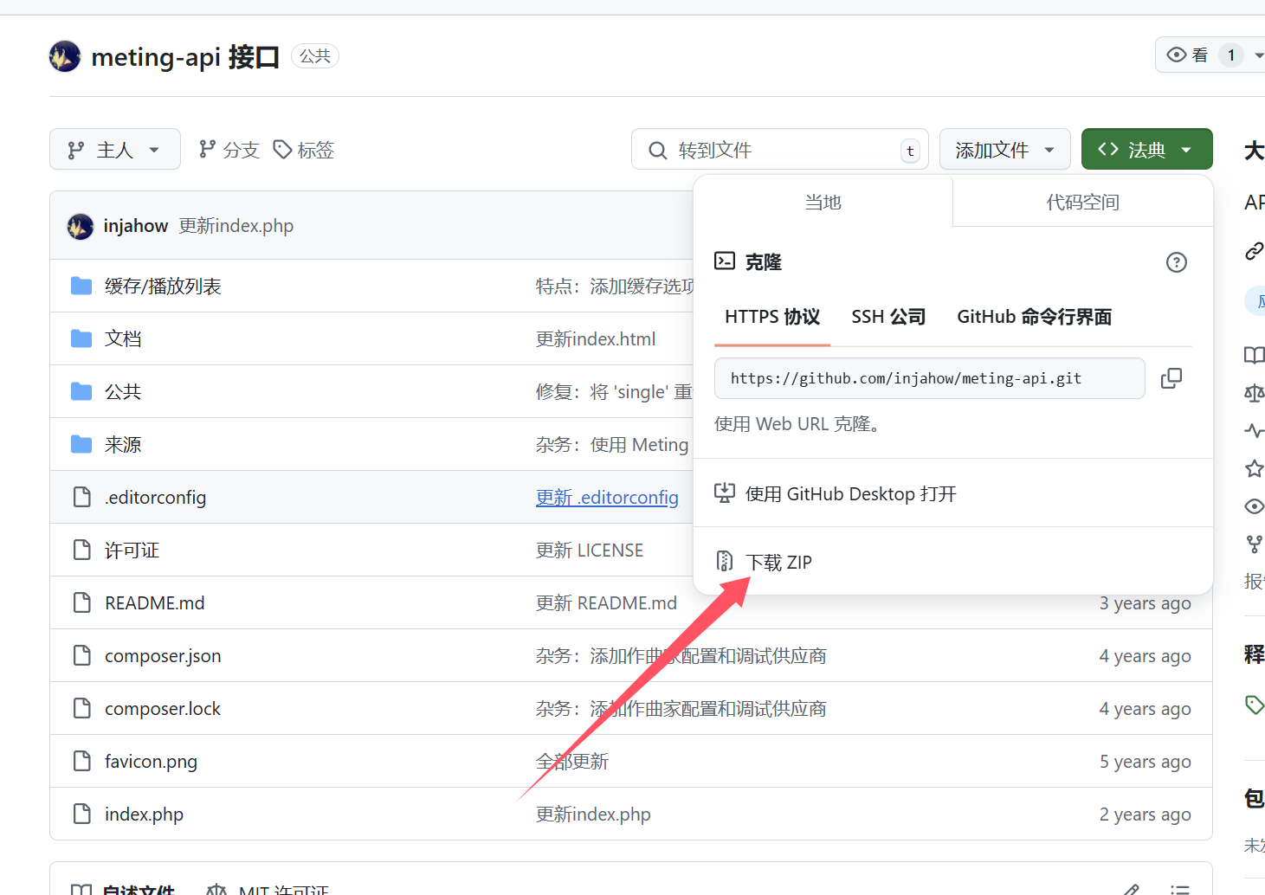Focus the 转到文件 search field

click(x=780, y=150)
